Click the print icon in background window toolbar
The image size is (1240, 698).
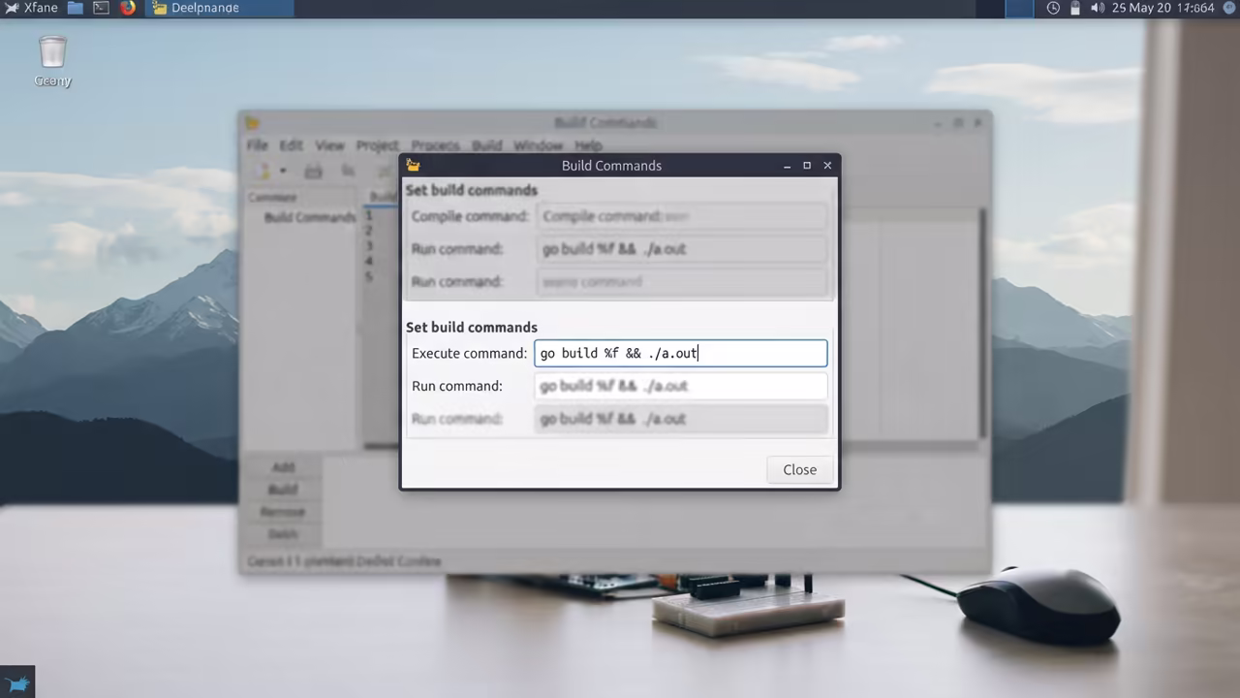(313, 172)
